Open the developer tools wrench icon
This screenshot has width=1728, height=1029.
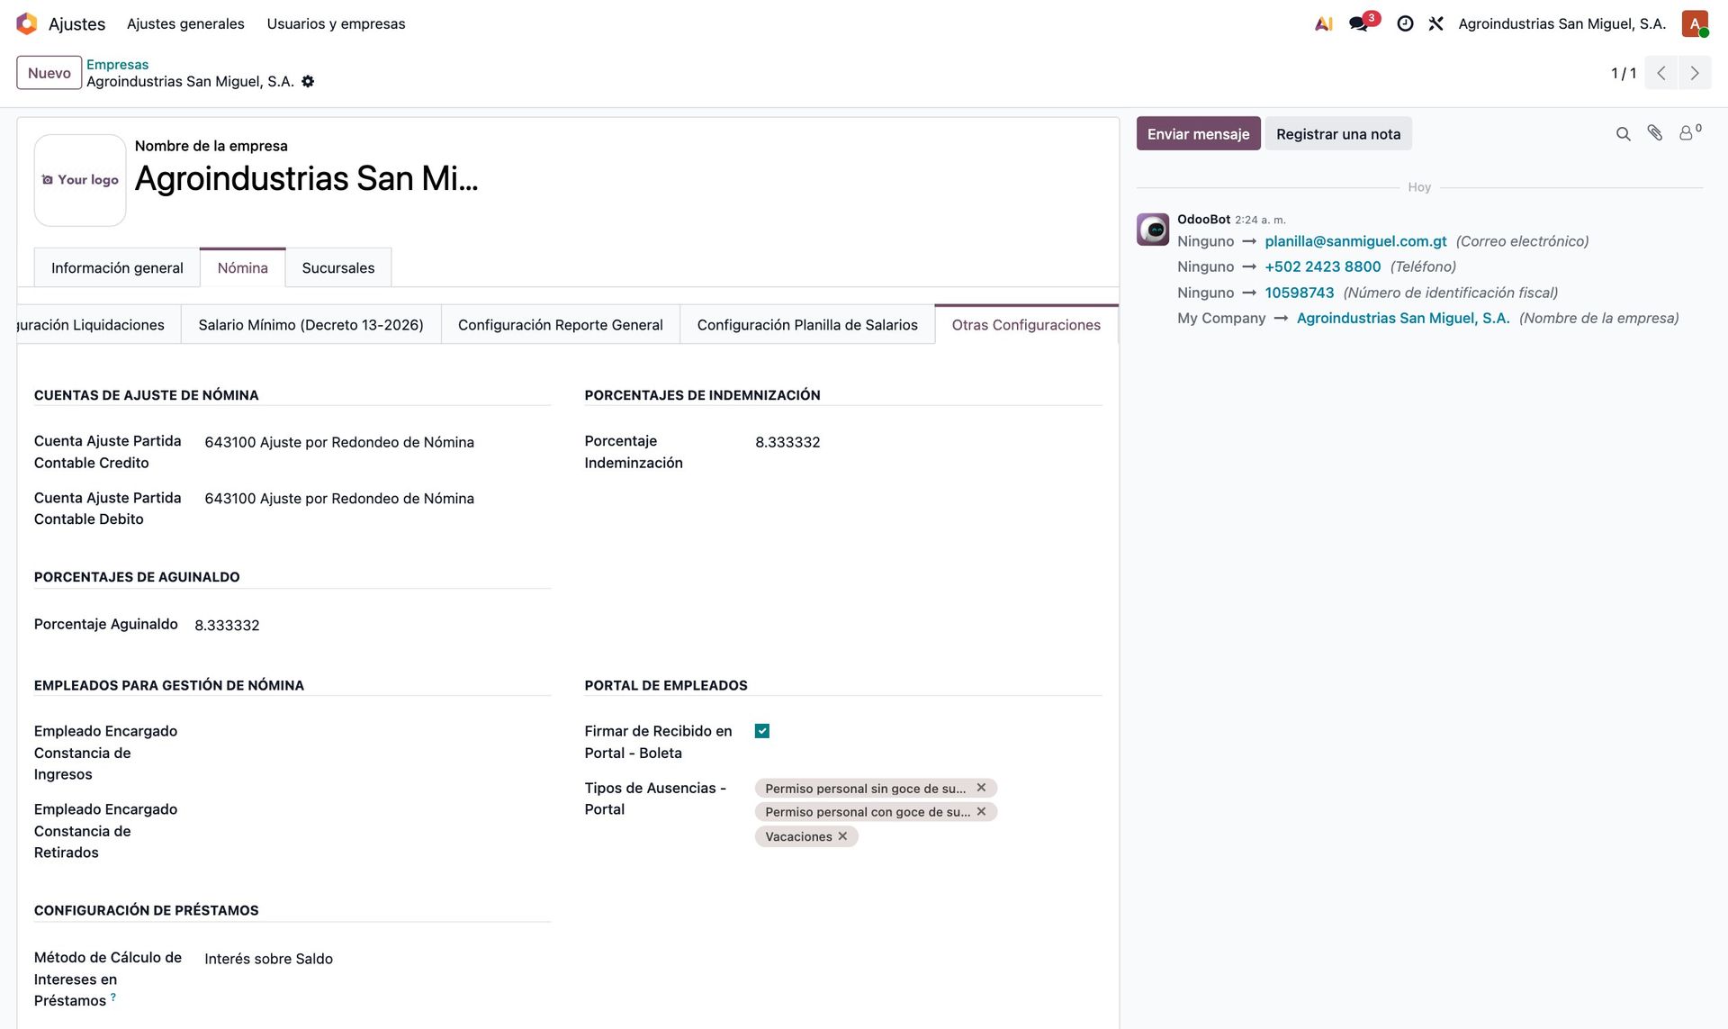coord(1436,23)
